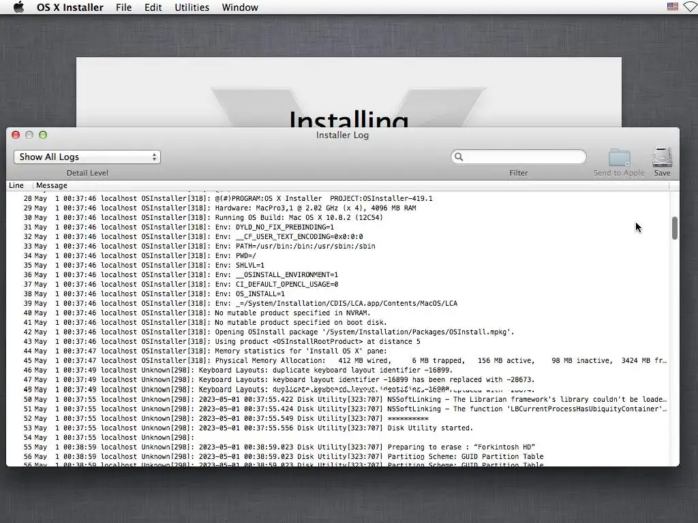Open the Window menu
The image size is (698, 523).
240,7
